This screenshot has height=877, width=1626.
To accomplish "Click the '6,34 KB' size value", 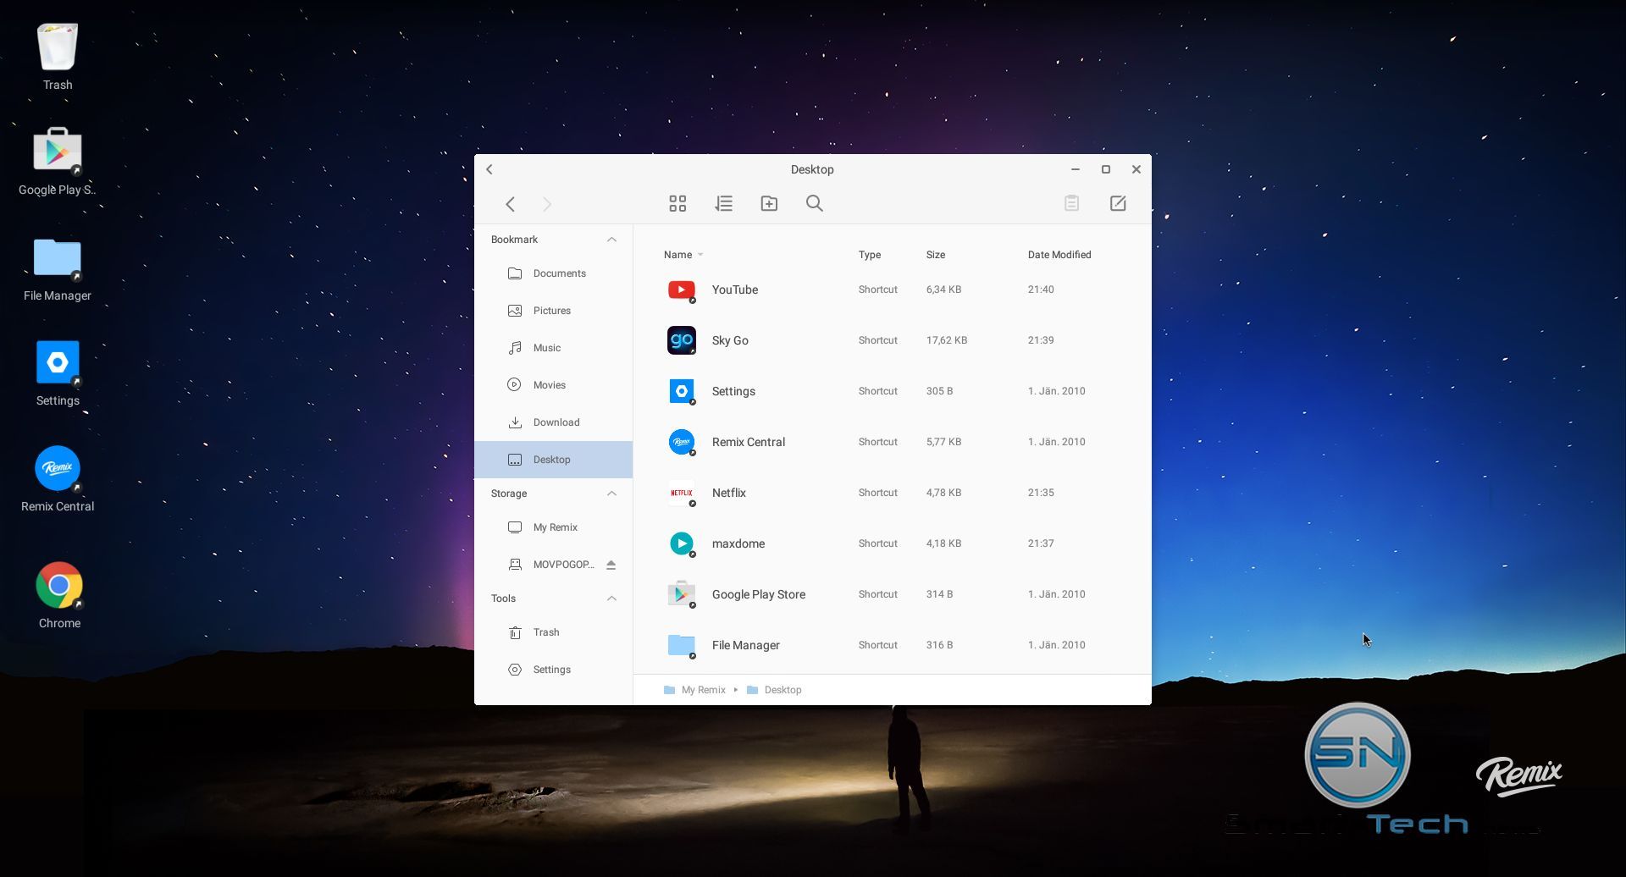I will (x=943, y=290).
